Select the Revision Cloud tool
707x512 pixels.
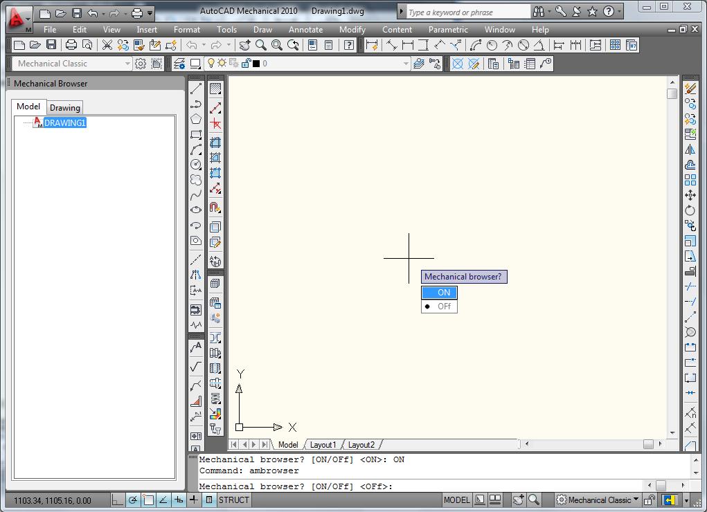point(196,180)
